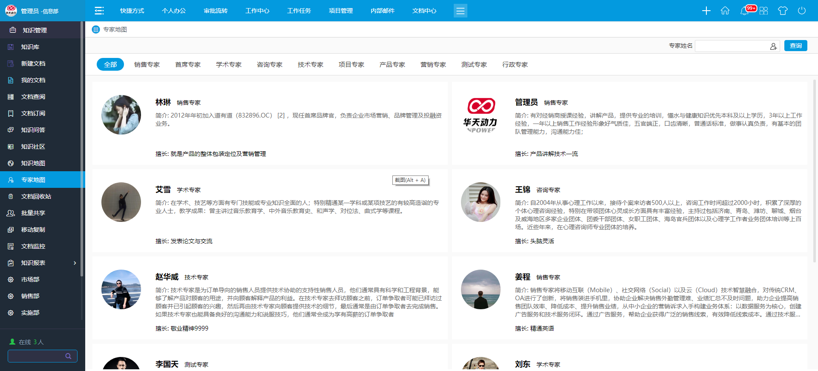Click the plus icon in top bar
Screen dimensions: 818x371
click(x=706, y=11)
